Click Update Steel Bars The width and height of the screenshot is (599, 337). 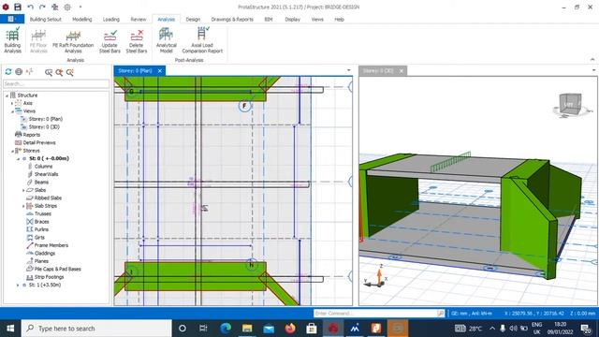coord(110,40)
